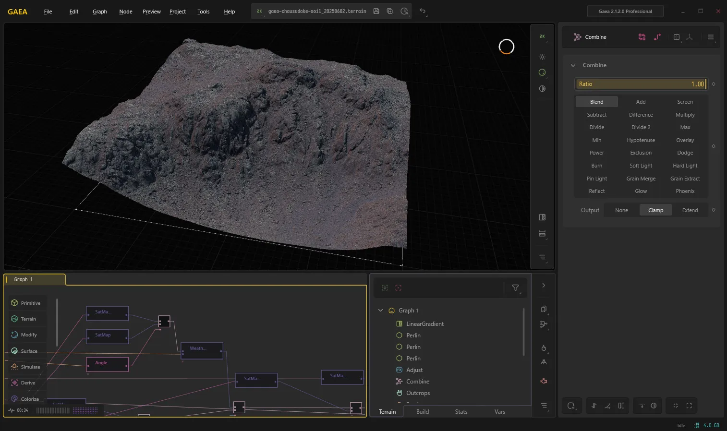Choose the Multiply blend mode
Image resolution: width=727 pixels, height=431 pixels.
(685, 115)
